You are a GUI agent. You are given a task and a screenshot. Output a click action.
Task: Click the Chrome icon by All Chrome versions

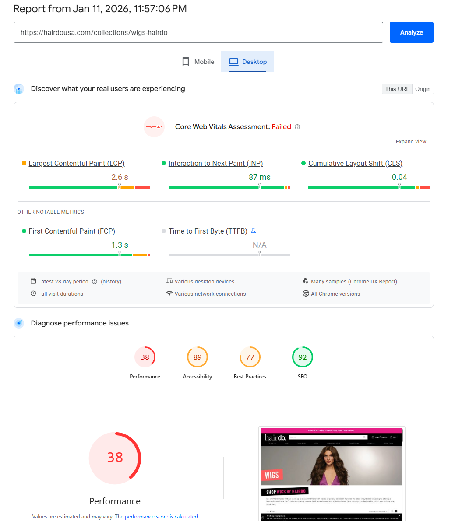click(x=306, y=294)
